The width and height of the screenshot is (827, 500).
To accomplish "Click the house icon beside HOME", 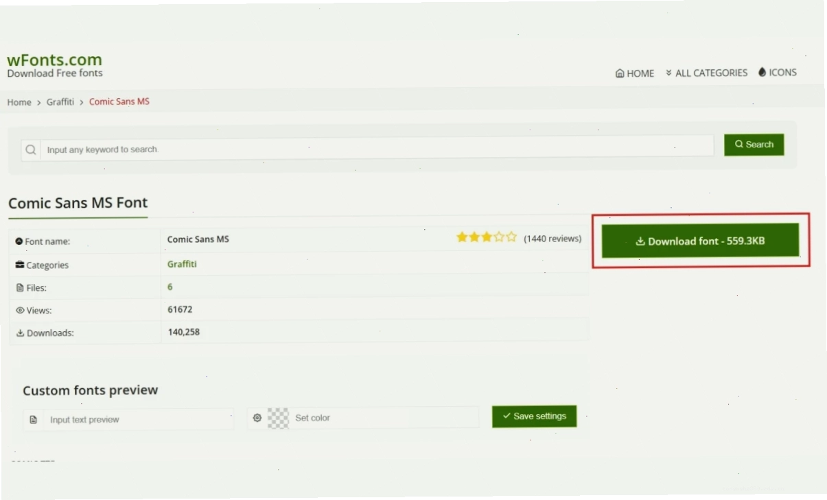I will pyautogui.click(x=620, y=73).
